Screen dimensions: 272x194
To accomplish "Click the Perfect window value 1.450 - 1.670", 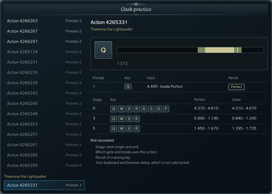I will pyautogui.click(x=206, y=128).
